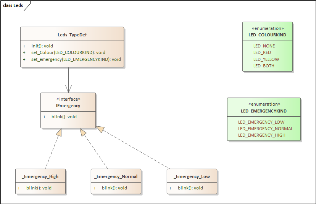This screenshot has width=316, height=204.
Task: Select the LED_BOTH literal
Action: [264, 66]
